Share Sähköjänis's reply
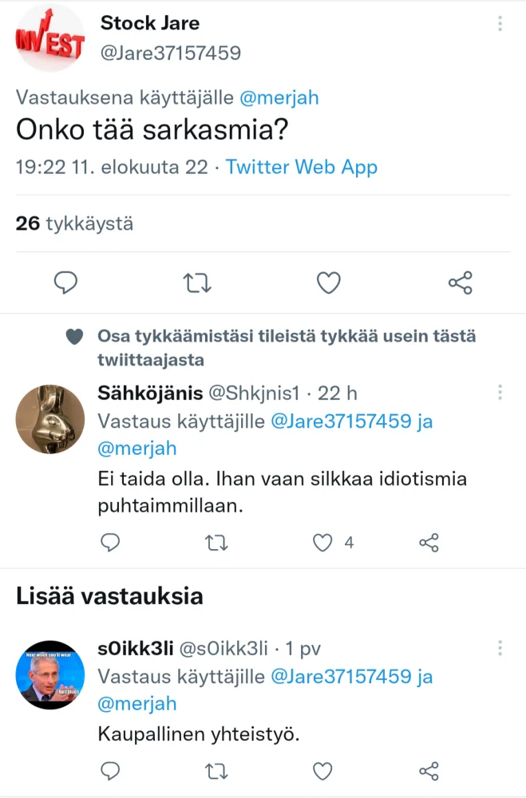 [429, 543]
